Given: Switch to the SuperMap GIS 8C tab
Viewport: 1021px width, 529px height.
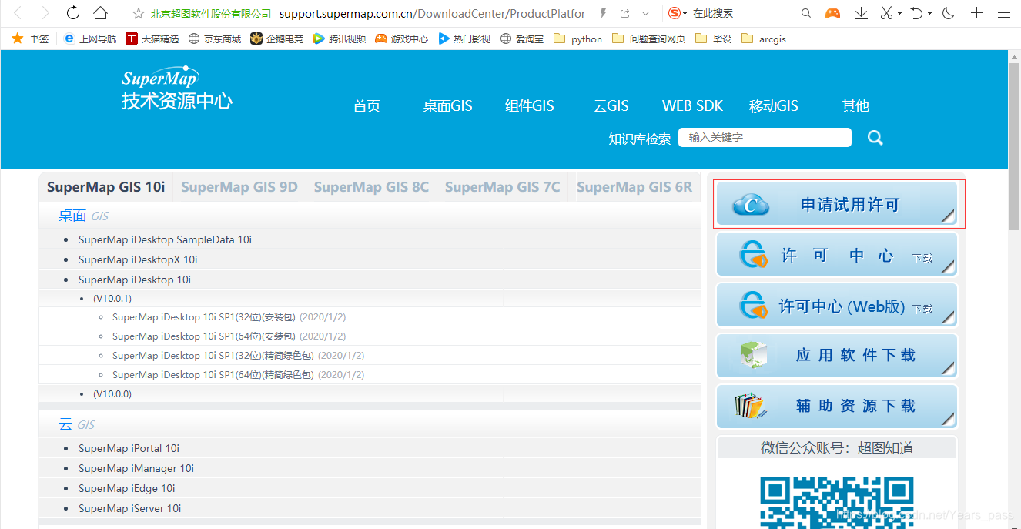Looking at the screenshot, I should pyautogui.click(x=371, y=187).
